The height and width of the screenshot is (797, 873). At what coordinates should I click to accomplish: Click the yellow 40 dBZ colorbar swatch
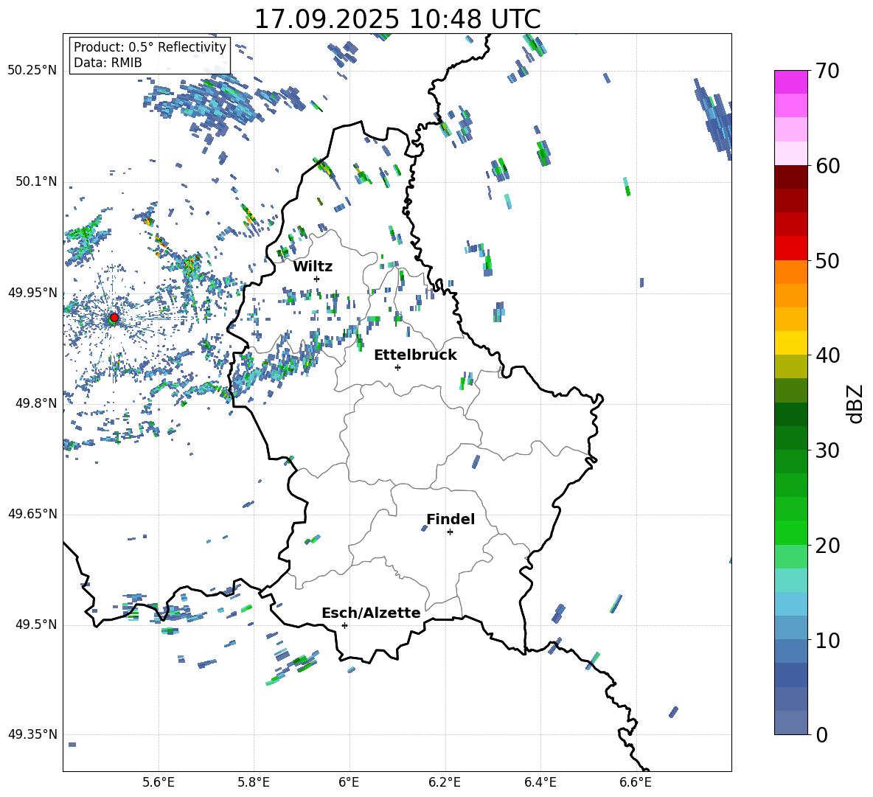[x=791, y=343]
